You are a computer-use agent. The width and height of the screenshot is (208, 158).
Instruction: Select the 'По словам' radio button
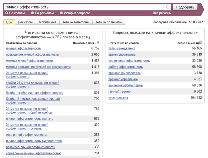click(7, 13)
